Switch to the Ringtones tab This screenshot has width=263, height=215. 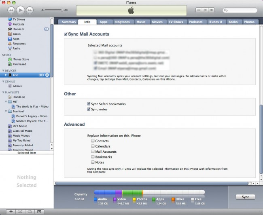tap(122, 22)
